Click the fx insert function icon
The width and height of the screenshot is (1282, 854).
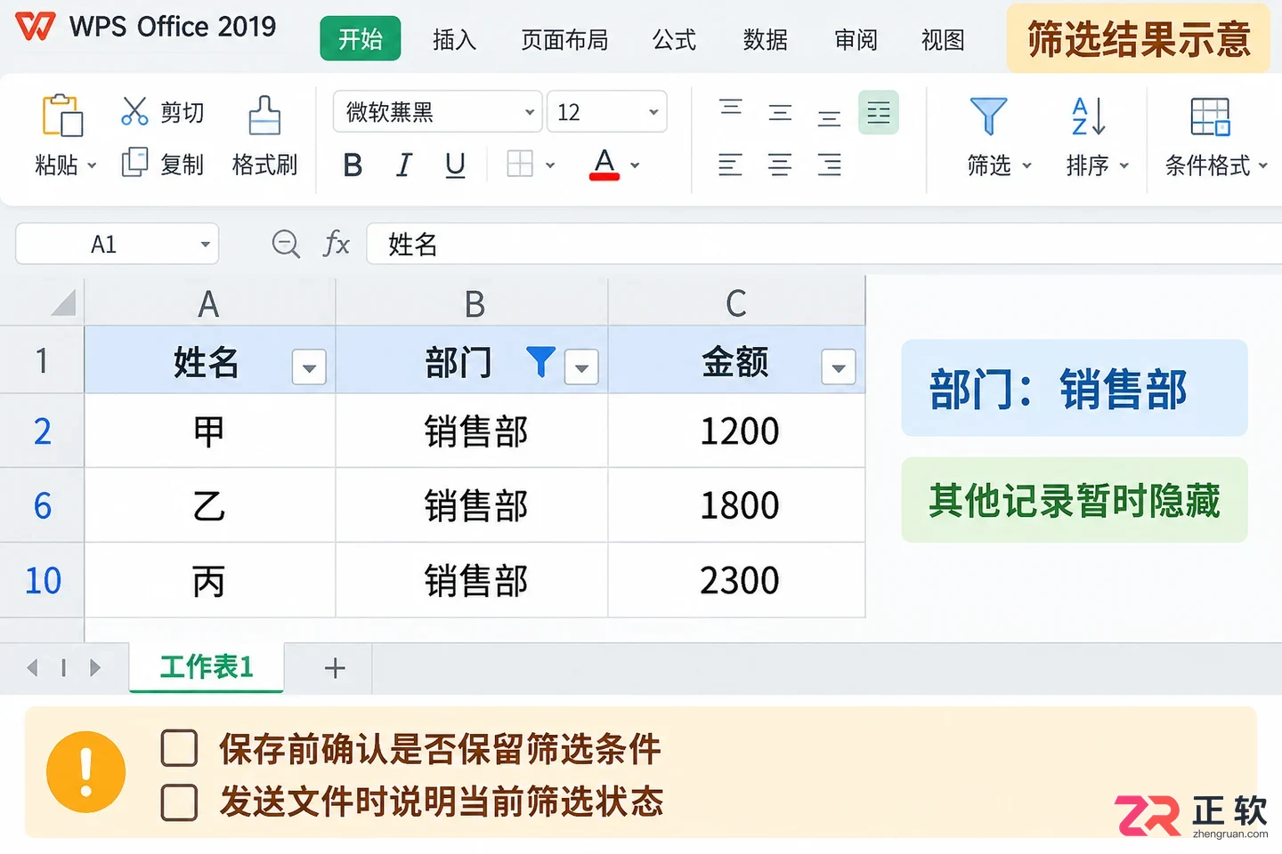click(337, 244)
